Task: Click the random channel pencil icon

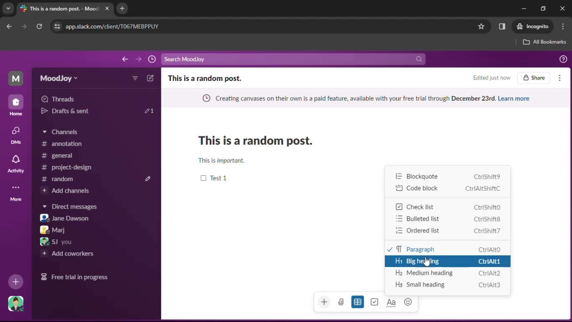Action: coord(148,179)
